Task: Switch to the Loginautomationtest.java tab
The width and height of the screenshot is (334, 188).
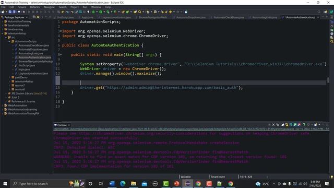Action: pos(116,17)
